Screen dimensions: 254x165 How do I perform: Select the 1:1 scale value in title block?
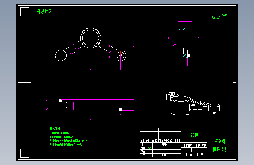pos(204,150)
